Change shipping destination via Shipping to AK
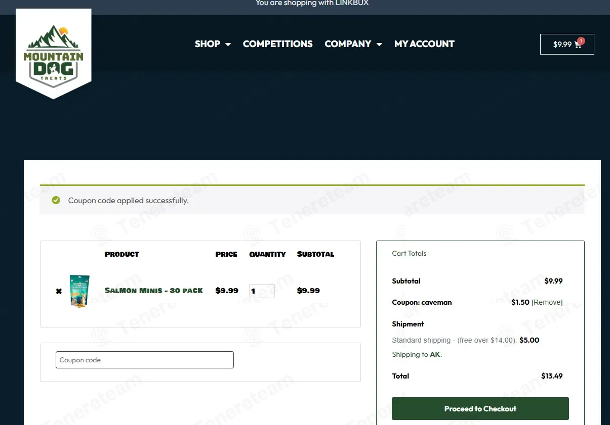Viewport: 610px width, 425px height. click(417, 354)
